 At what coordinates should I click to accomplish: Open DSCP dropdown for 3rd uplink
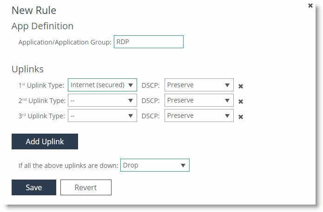(199, 116)
